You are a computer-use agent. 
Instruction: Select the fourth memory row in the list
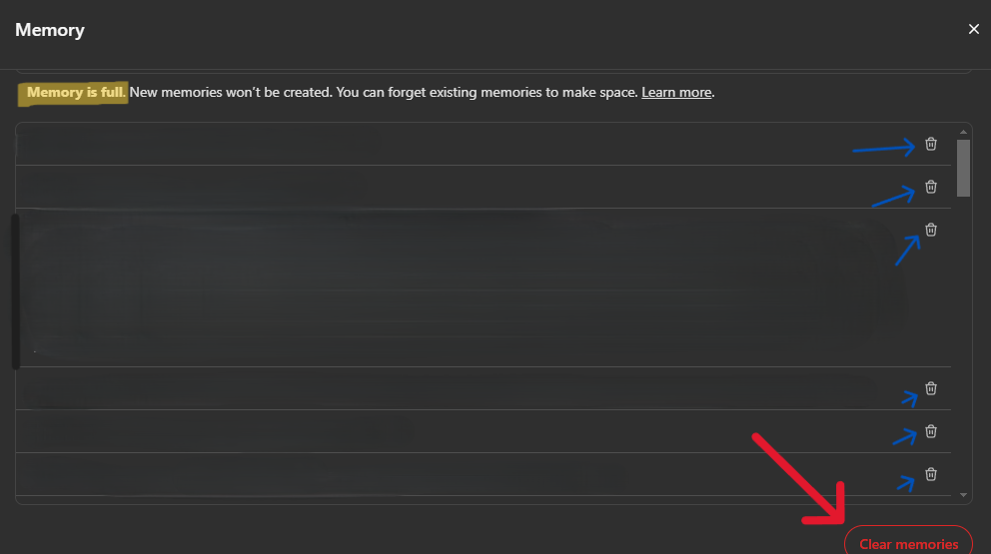pyautogui.click(x=484, y=388)
